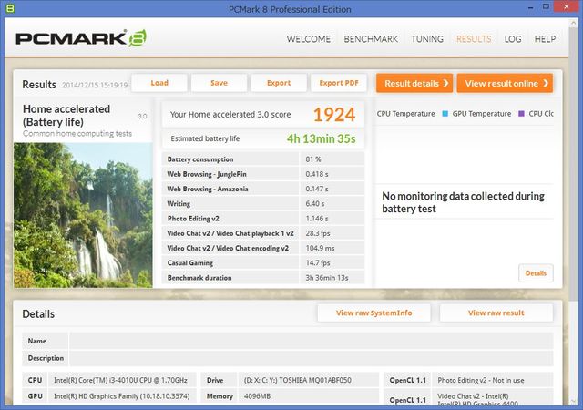Click the Name input field
The width and height of the screenshot is (583, 410).
coord(312,341)
